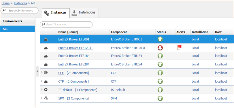
Task: Click the nodes icon in the SPM row
Action: click(x=46, y=98)
